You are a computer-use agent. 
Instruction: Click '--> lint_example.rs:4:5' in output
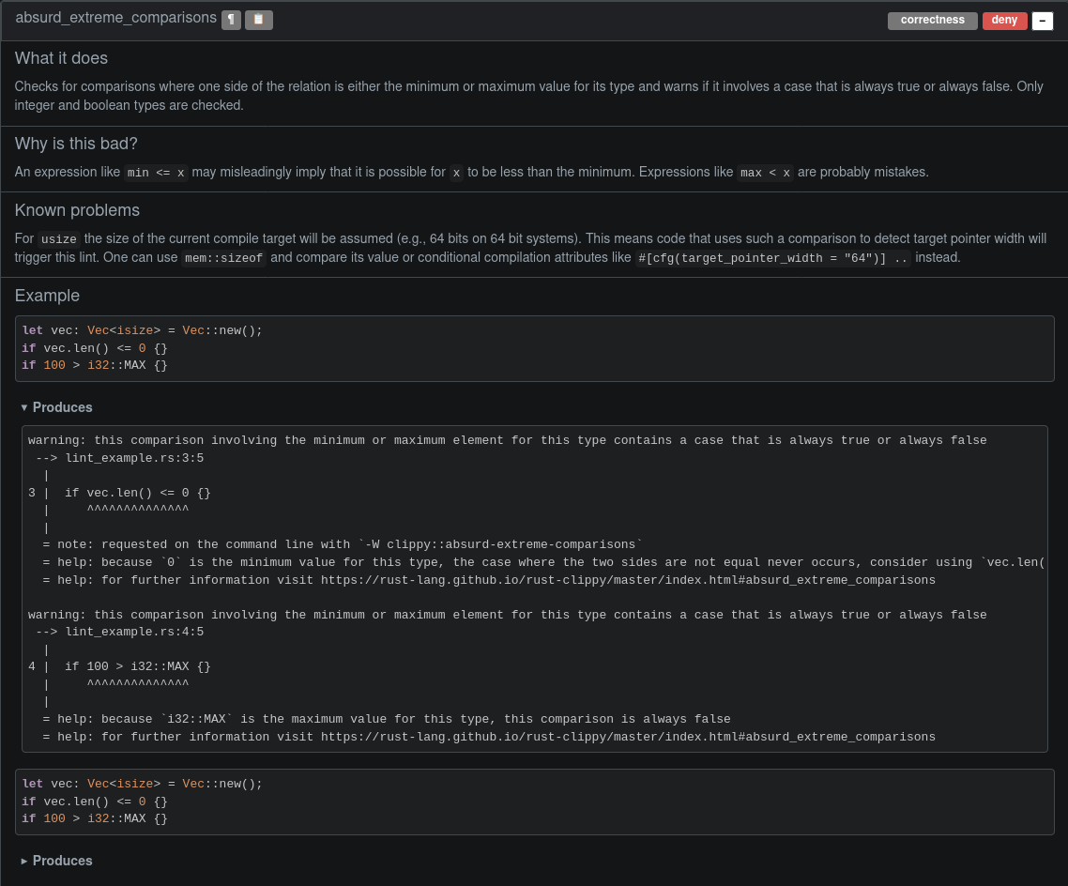[120, 632]
